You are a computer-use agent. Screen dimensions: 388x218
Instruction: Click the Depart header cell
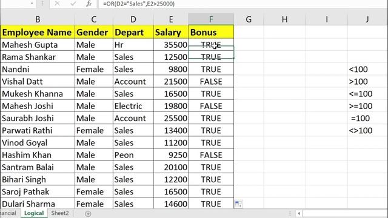133,32
